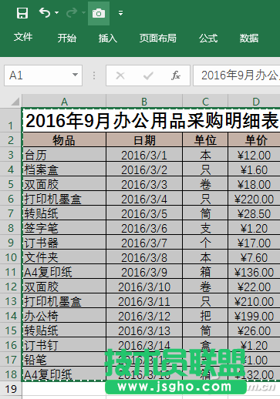Click the Redo arrow icon

[x=72, y=12]
